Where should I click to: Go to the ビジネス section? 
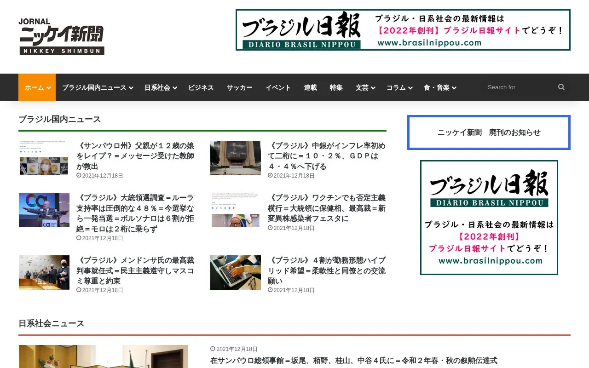[x=201, y=87]
